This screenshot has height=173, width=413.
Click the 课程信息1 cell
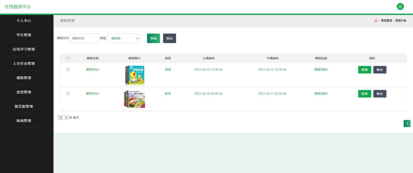tap(321, 94)
